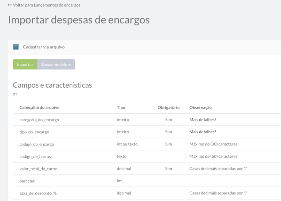The image size is (281, 201).
Task: Click the Tipo column header
Action: pyautogui.click(x=121, y=107)
